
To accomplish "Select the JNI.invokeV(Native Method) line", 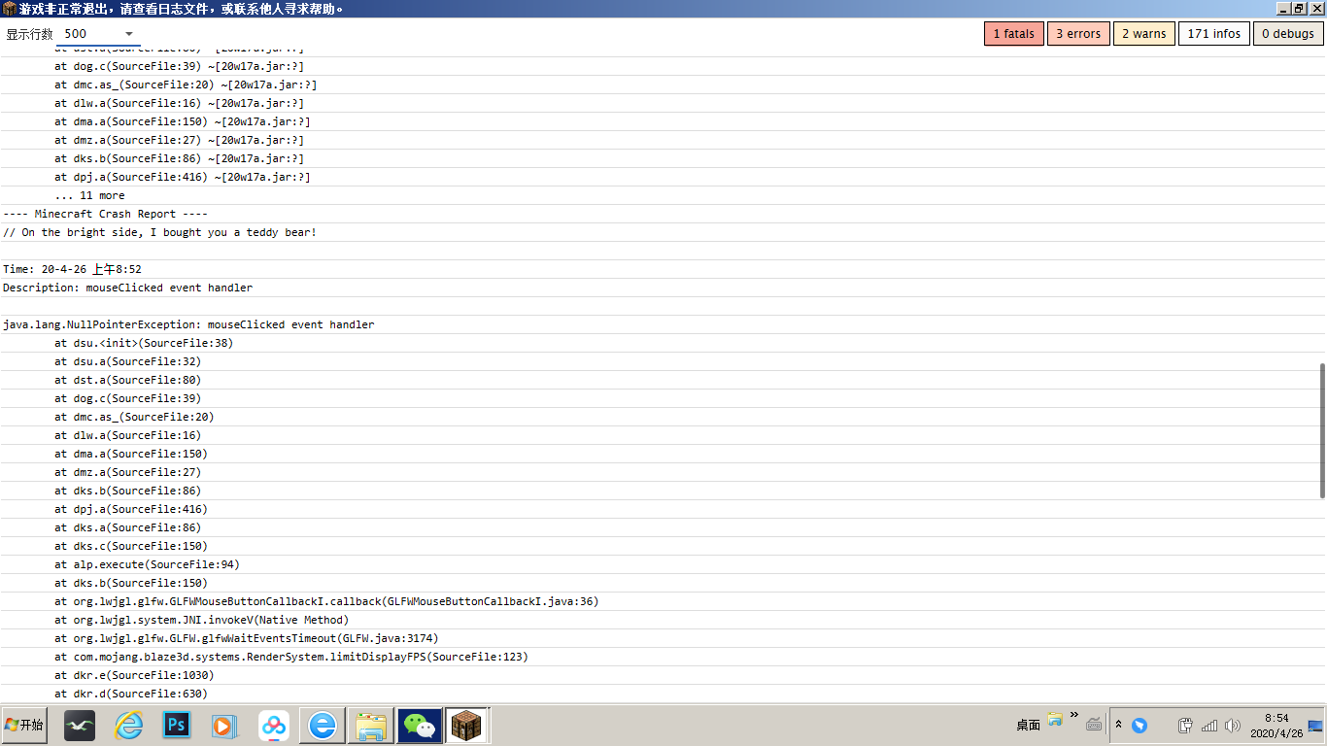I will click(x=201, y=620).
